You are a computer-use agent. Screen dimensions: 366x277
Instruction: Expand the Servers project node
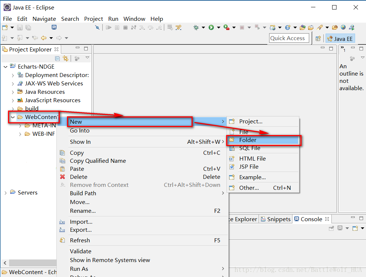pyautogui.click(x=5, y=193)
